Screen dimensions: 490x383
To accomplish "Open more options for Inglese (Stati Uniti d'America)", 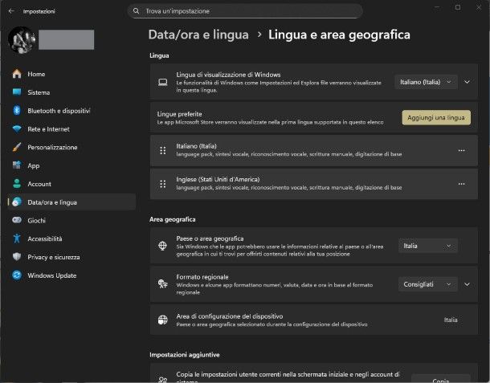I will tap(461, 184).
